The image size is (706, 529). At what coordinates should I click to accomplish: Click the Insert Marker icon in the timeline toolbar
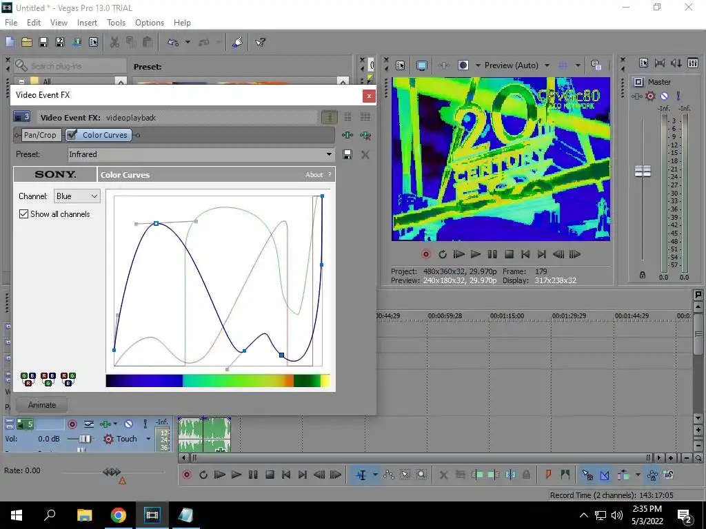coord(548,475)
